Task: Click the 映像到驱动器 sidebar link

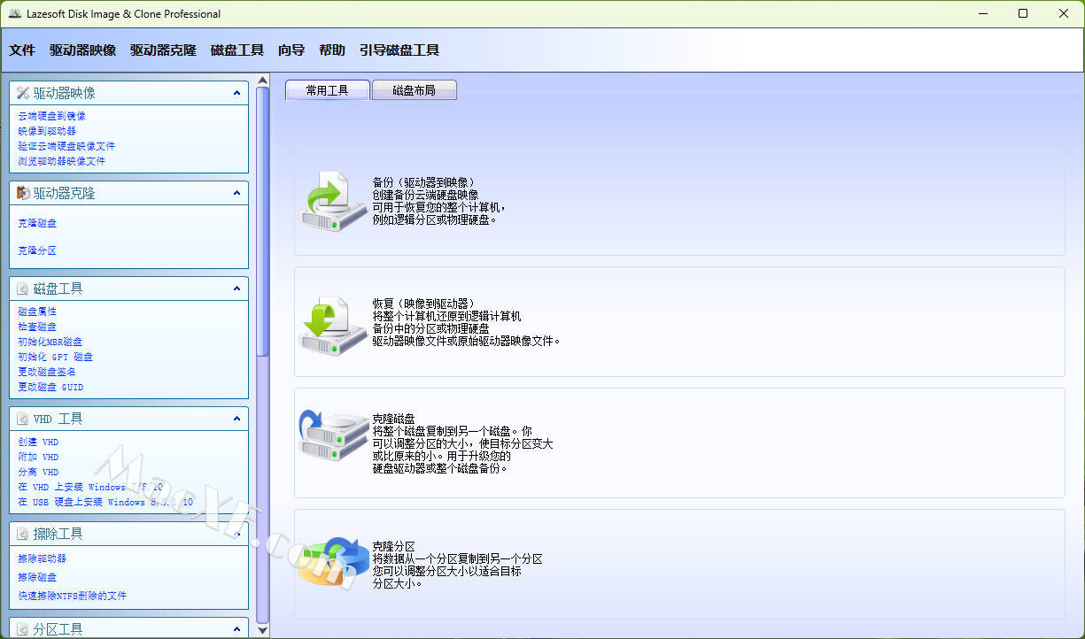Action: 46,131
